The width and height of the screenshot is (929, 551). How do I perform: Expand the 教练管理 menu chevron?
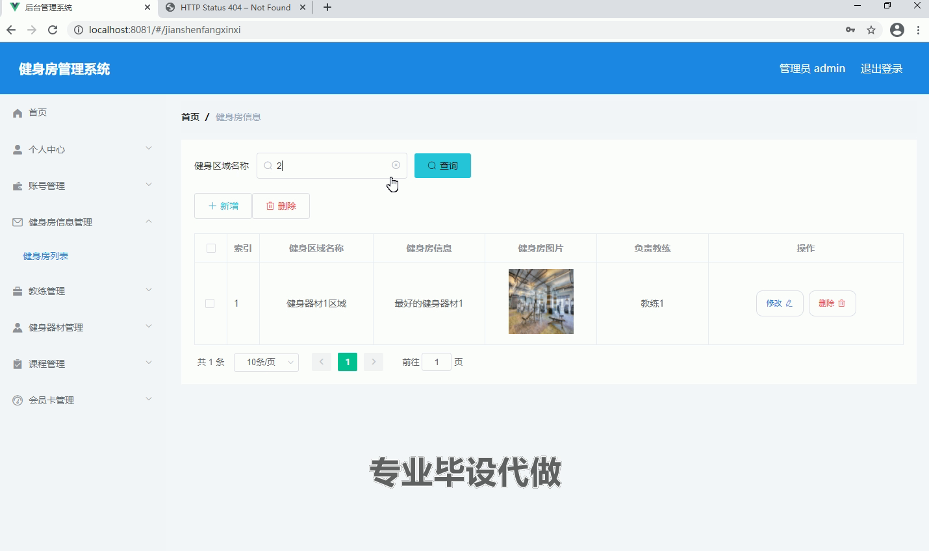coord(149,290)
